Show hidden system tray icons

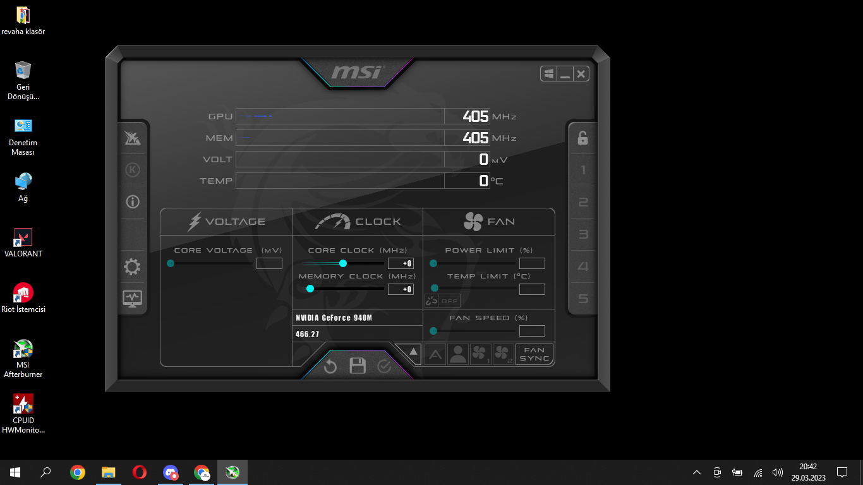(697, 472)
